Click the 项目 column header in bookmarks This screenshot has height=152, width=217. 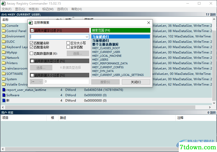23,118
